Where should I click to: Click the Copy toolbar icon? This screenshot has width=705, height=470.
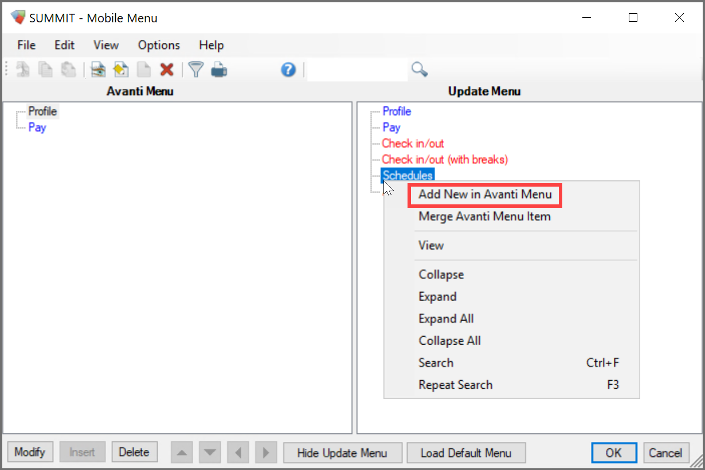pos(46,70)
